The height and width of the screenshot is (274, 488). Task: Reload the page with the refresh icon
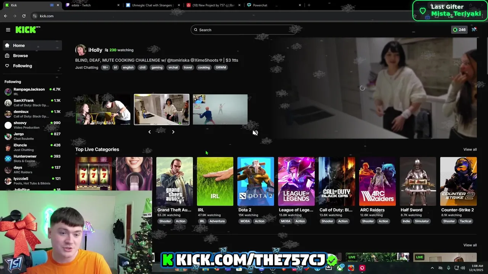(24, 16)
